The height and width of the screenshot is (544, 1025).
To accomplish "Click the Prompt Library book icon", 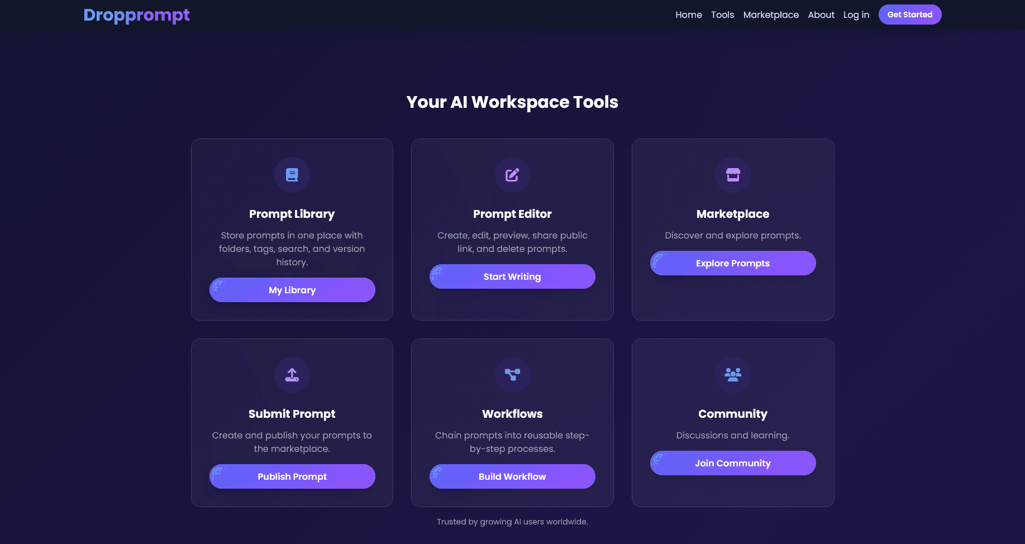I will [x=292, y=175].
